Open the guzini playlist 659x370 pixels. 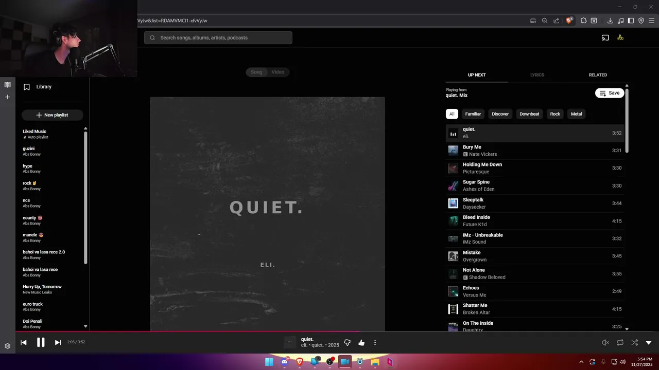51,151
